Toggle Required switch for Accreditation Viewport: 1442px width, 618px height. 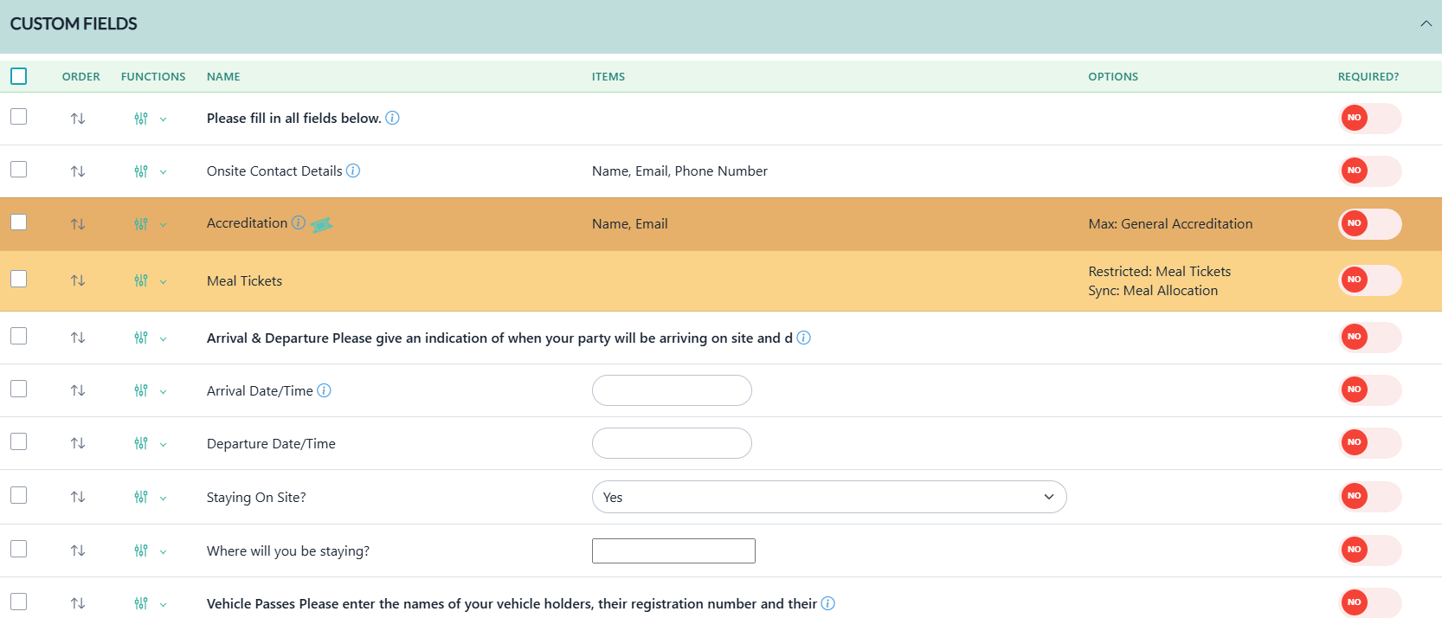[1370, 224]
